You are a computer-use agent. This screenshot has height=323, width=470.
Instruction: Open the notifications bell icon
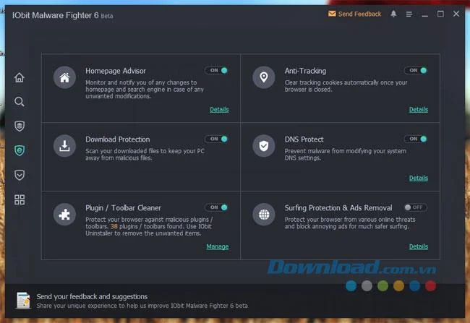(393, 14)
